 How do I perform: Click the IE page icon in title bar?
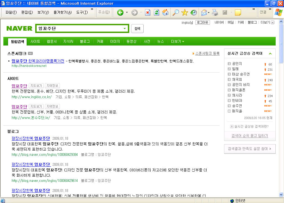(x=2, y=3)
